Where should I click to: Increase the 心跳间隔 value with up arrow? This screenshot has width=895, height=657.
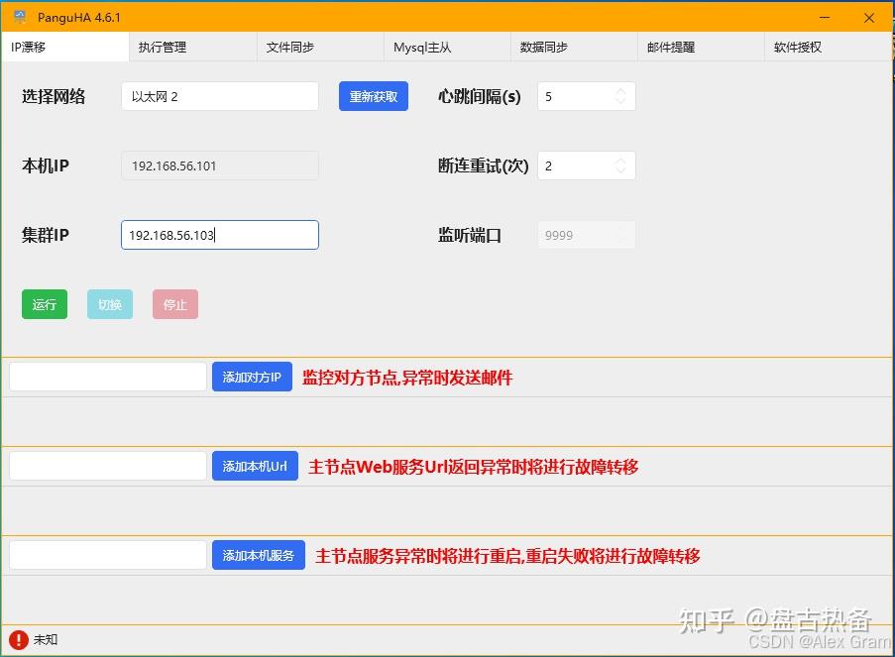[x=620, y=91]
